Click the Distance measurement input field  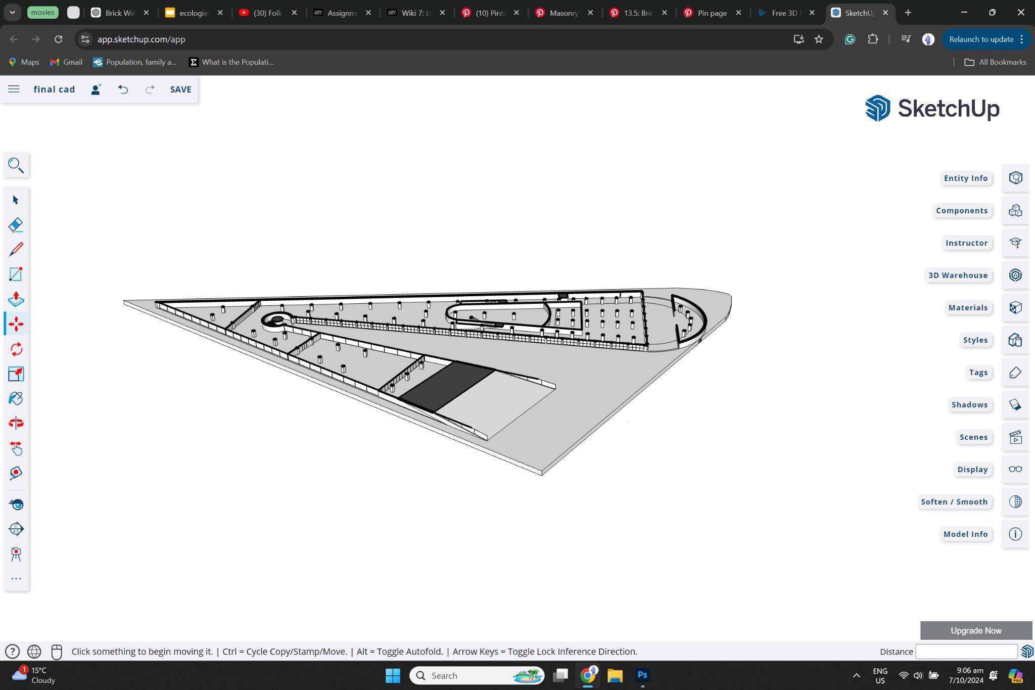(966, 652)
